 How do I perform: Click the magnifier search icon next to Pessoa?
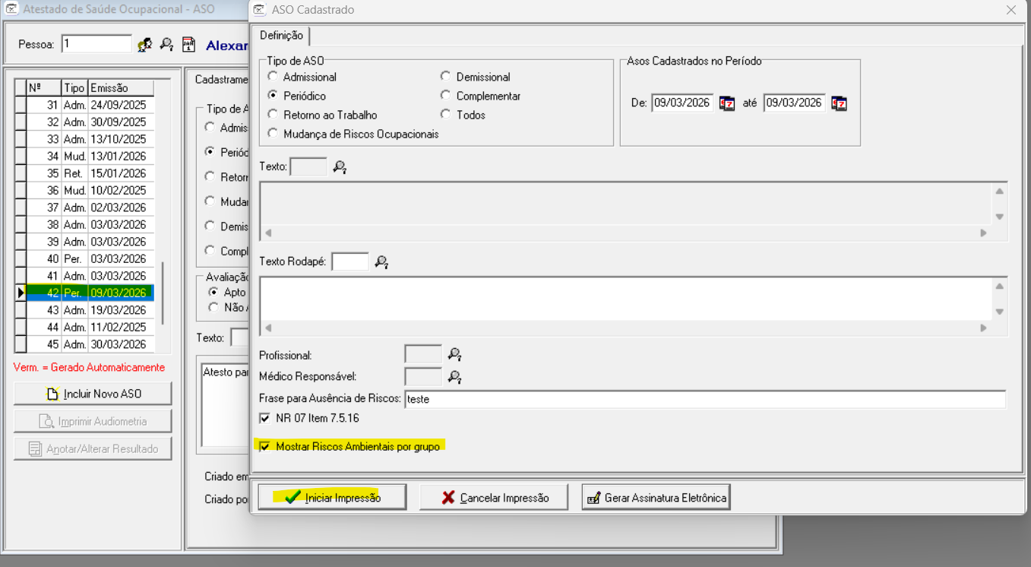166,45
